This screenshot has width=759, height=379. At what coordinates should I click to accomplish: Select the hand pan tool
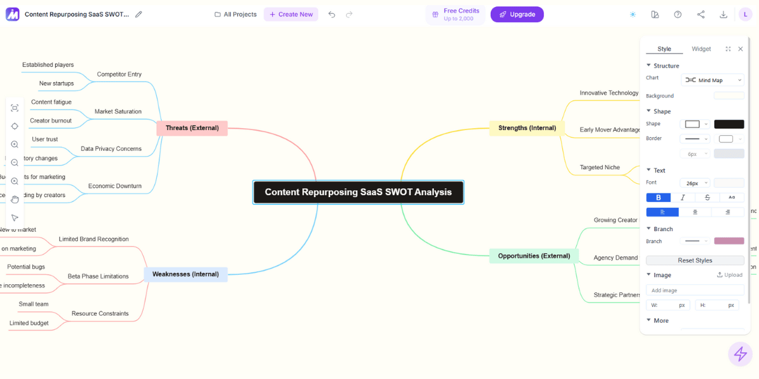[x=15, y=200]
